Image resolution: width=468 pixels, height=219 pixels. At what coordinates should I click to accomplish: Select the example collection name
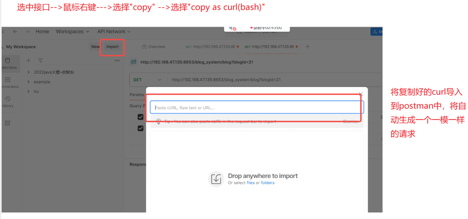pyautogui.click(x=42, y=82)
